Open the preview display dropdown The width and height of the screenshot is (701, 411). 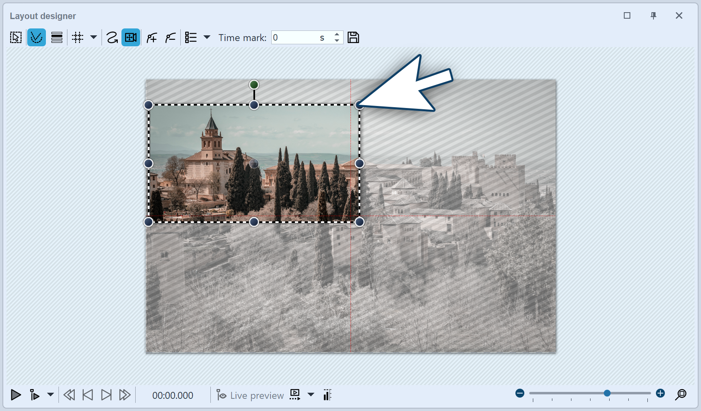(x=311, y=395)
